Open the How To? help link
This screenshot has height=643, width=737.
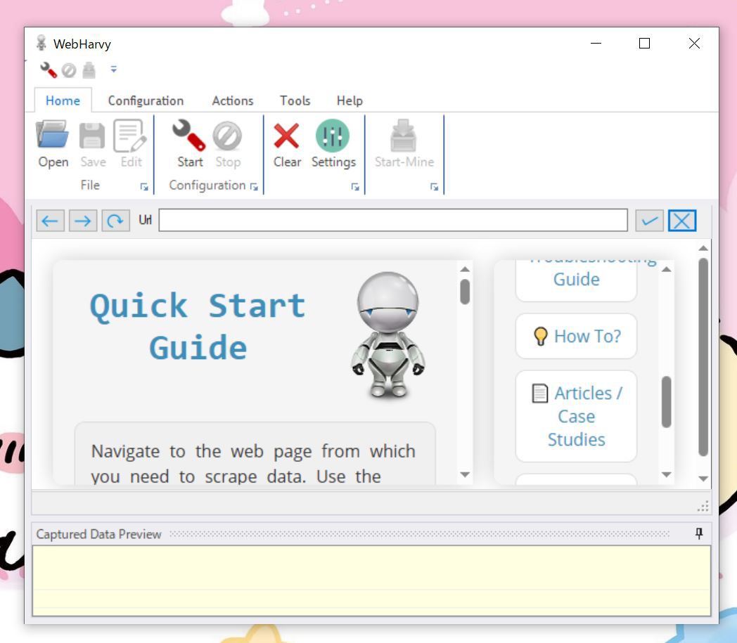(x=576, y=337)
